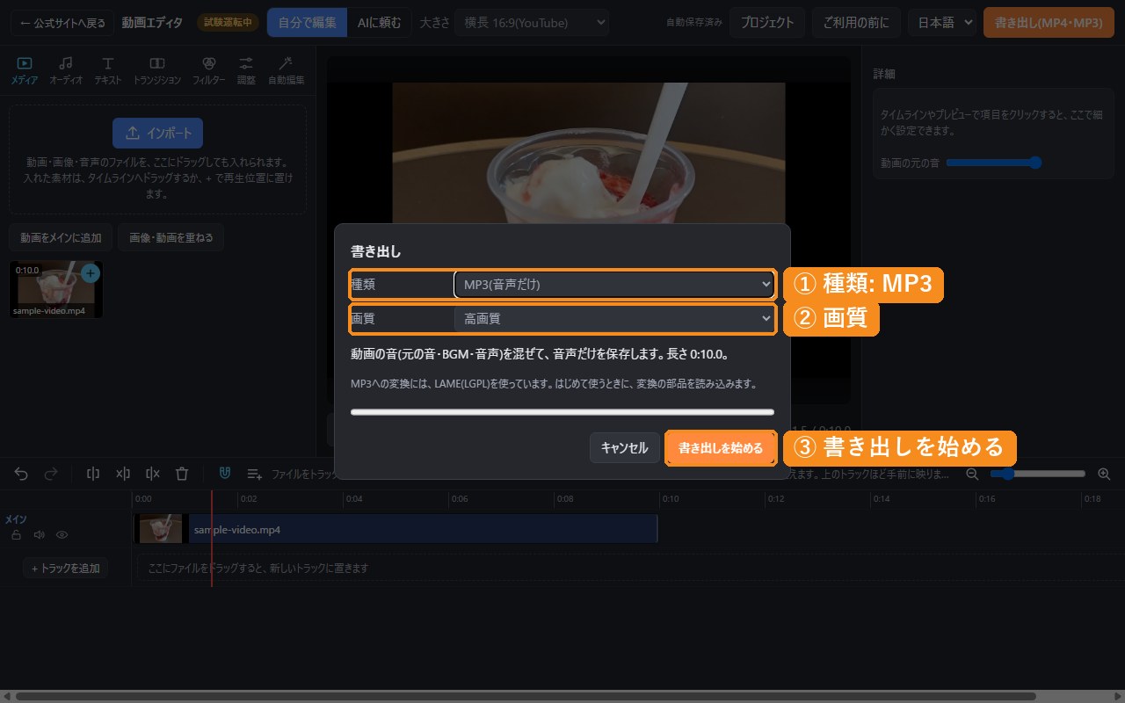The height and width of the screenshot is (703, 1125).
Task: Open the 大きさ aspect ratio dropdown
Action: tap(532, 23)
